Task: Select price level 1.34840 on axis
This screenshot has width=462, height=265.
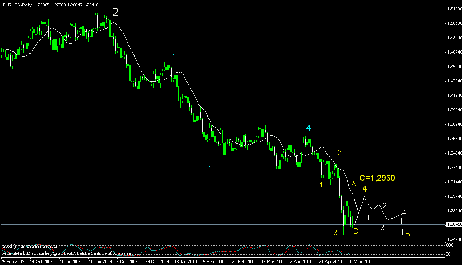Action: tap(454, 153)
